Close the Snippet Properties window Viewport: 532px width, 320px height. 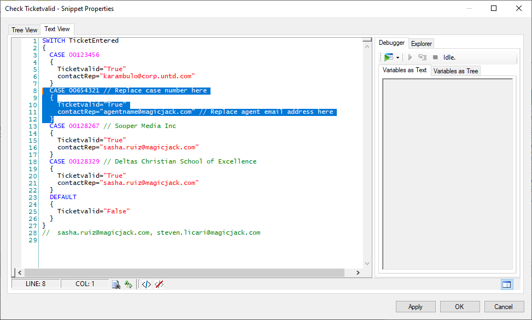519,9
